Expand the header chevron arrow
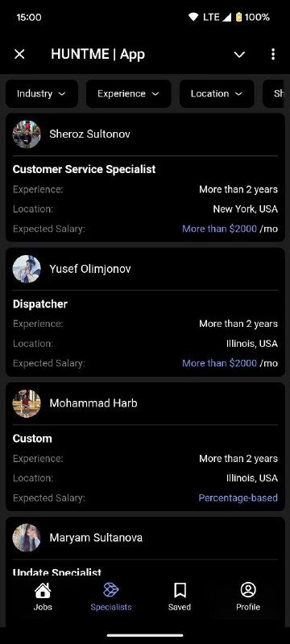Image resolution: width=290 pixels, height=644 pixels. [x=239, y=54]
